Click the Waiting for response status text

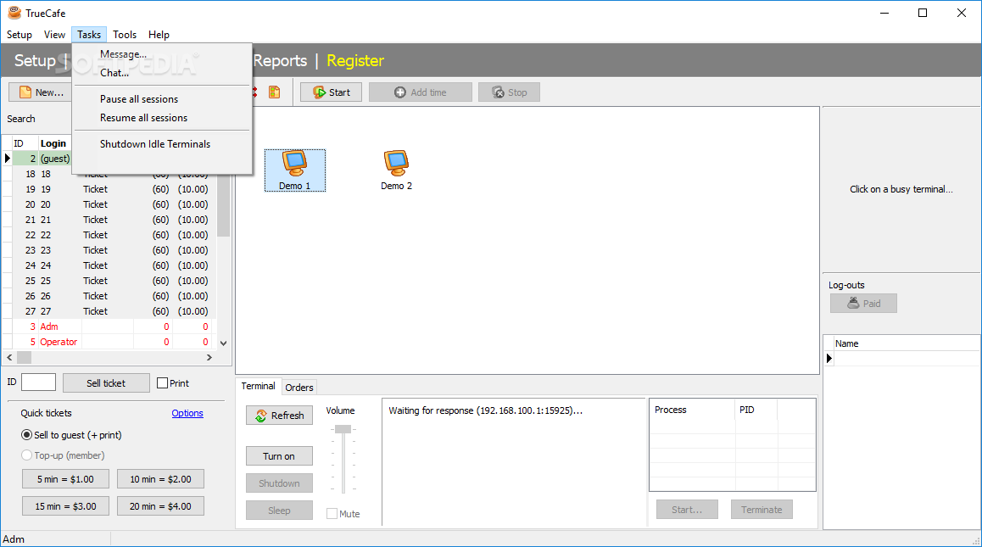click(485, 411)
